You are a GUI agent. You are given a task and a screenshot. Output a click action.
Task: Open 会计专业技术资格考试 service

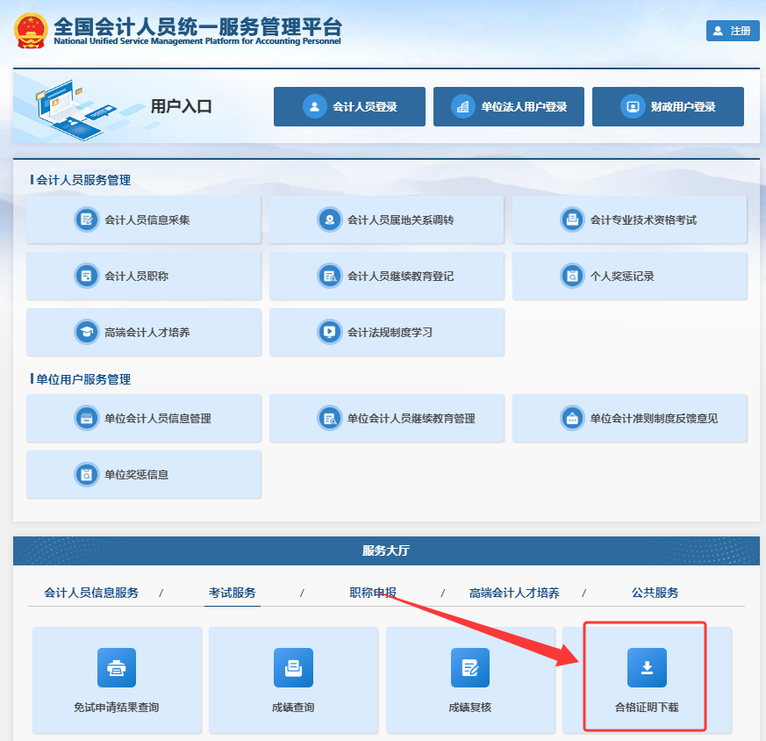point(629,219)
